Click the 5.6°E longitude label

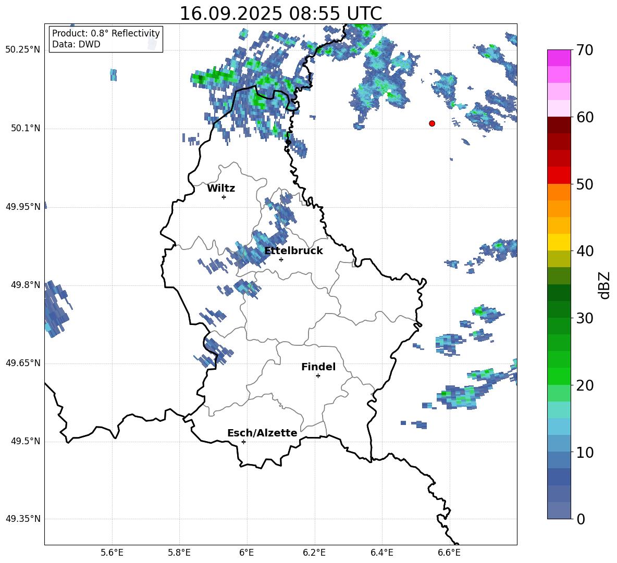(112, 553)
